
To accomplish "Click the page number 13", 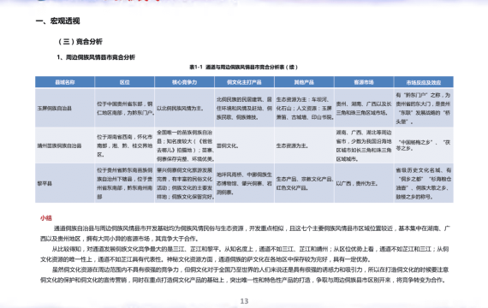I will [244, 301].
